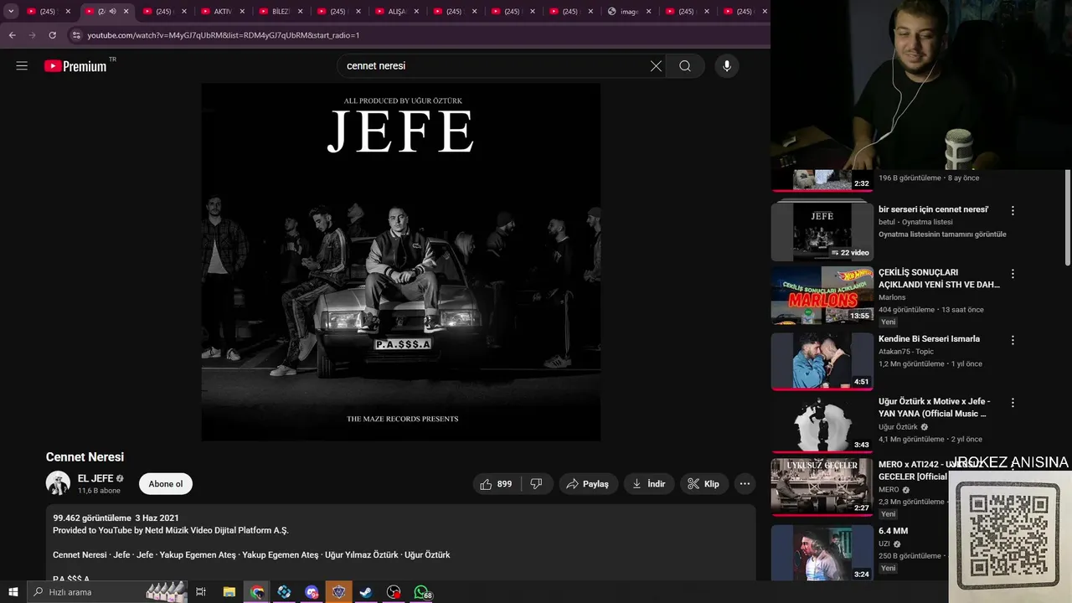
Task: Open Windows Start menu
Action: pos(13,592)
